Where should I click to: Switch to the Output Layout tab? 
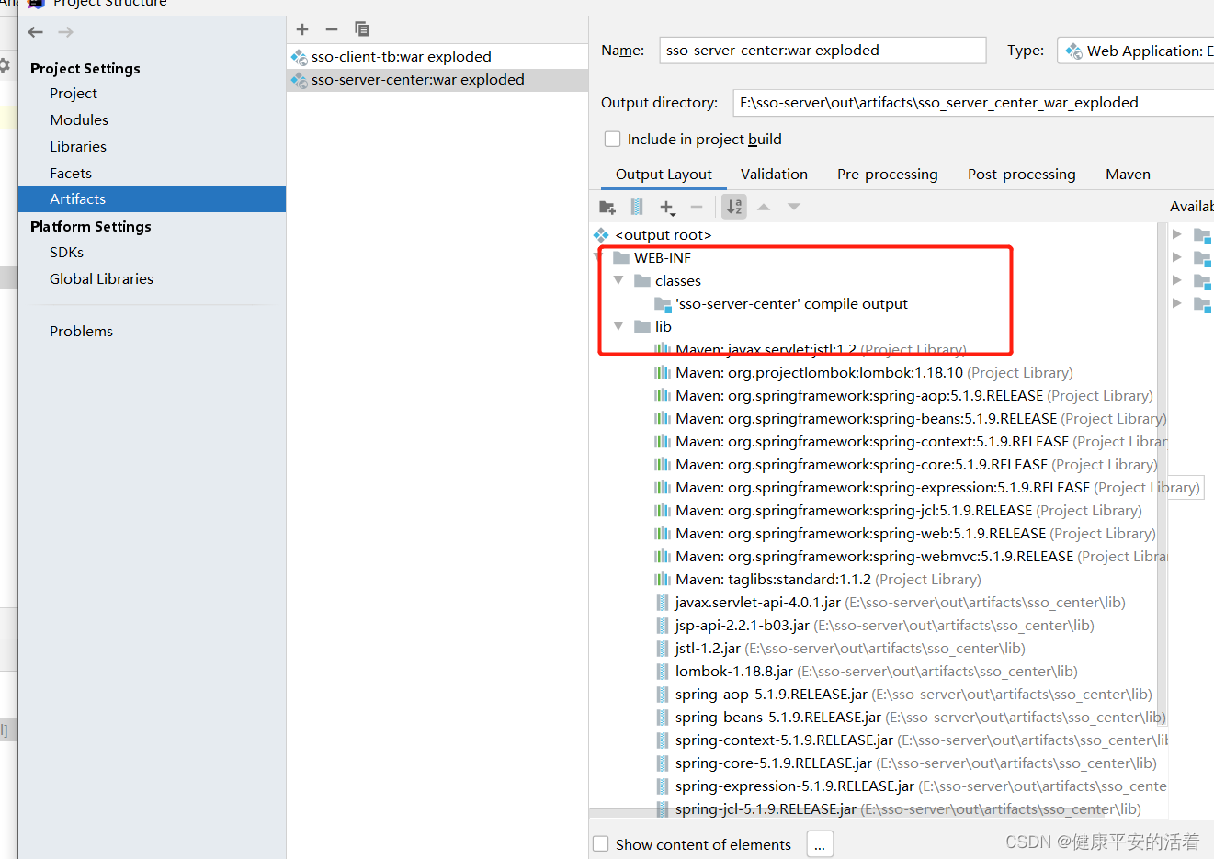coord(664,174)
